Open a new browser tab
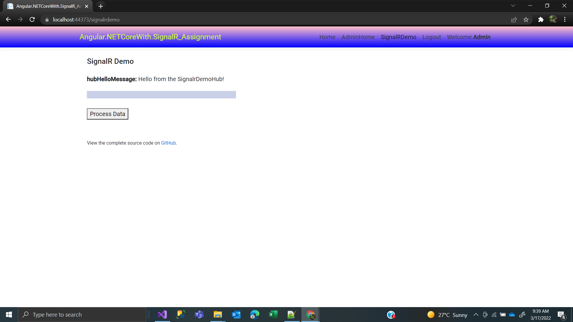This screenshot has height=322, width=573. [x=101, y=6]
